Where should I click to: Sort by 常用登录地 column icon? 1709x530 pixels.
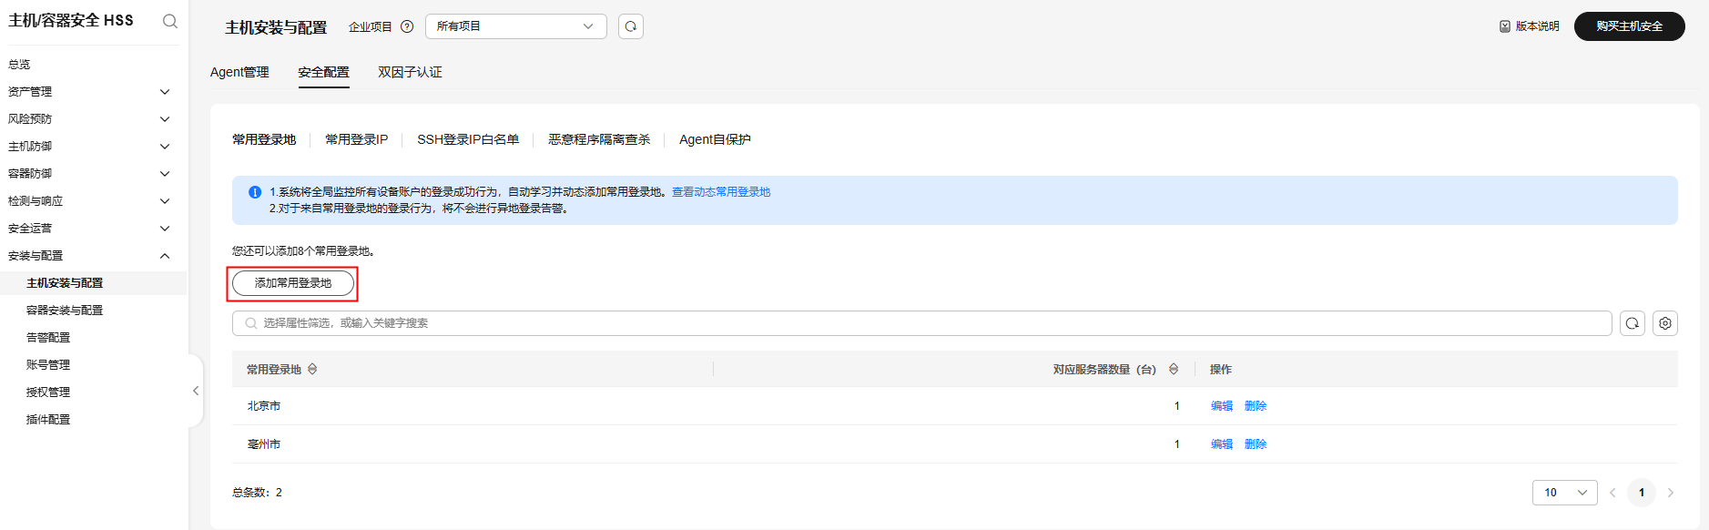click(312, 369)
